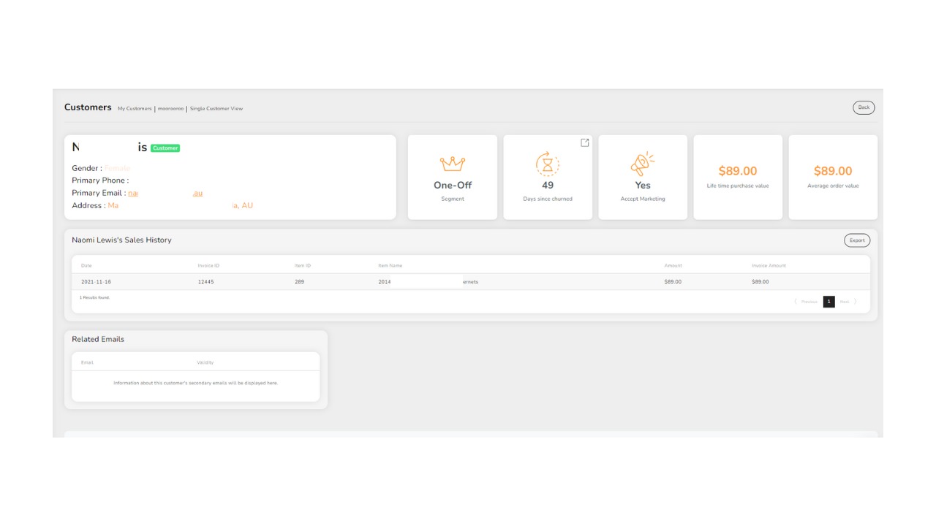Click the customer address text
This screenshot has width=936, height=526.
[180, 205]
